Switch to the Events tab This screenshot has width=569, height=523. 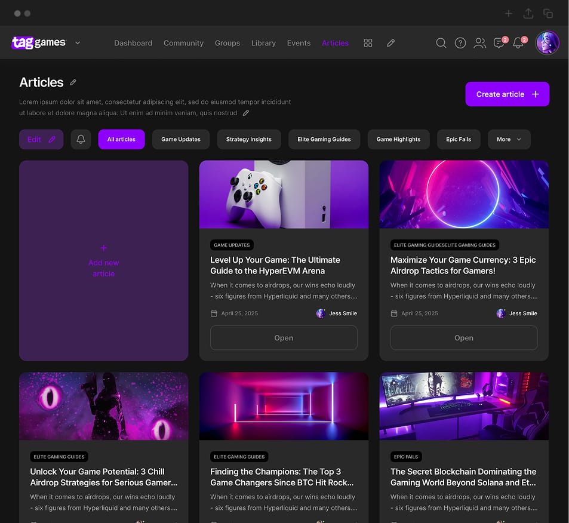point(299,43)
